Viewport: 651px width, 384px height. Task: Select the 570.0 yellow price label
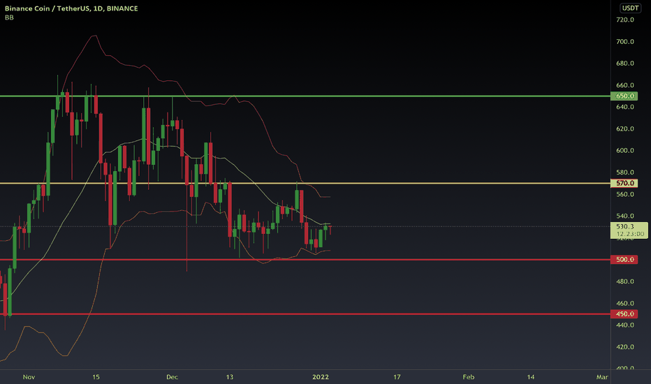624,183
